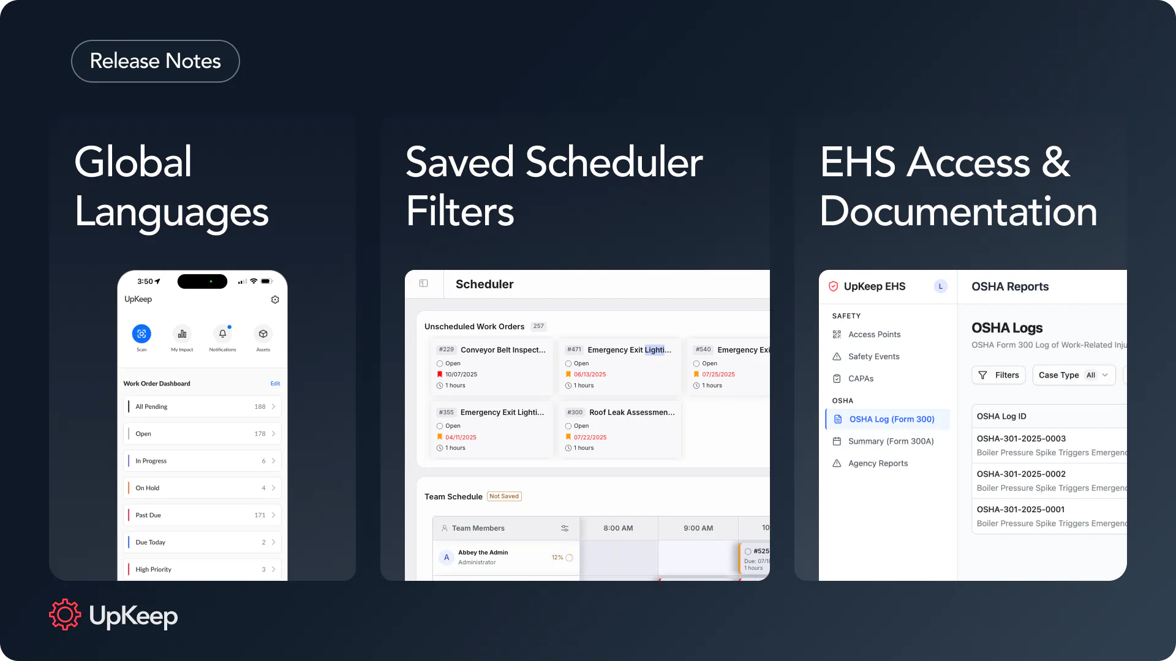This screenshot has width=1176, height=661.
Task: Click the clock icon on work order #229
Action: [x=440, y=386]
